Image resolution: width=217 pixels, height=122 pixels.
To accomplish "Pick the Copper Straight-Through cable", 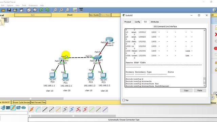I will 45,109.
